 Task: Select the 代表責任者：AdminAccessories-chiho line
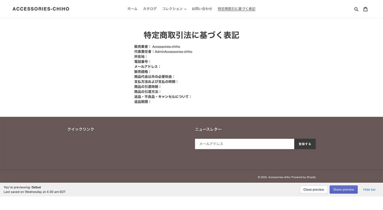pyautogui.click(x=163, y=52)
